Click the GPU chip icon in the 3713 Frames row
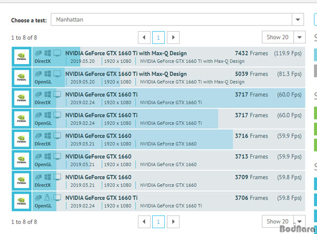The image size is (317, 234). (x=39, y=156)
